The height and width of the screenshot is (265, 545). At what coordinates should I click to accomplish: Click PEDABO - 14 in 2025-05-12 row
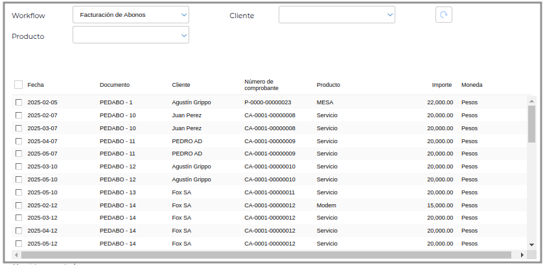coord(117,244)
